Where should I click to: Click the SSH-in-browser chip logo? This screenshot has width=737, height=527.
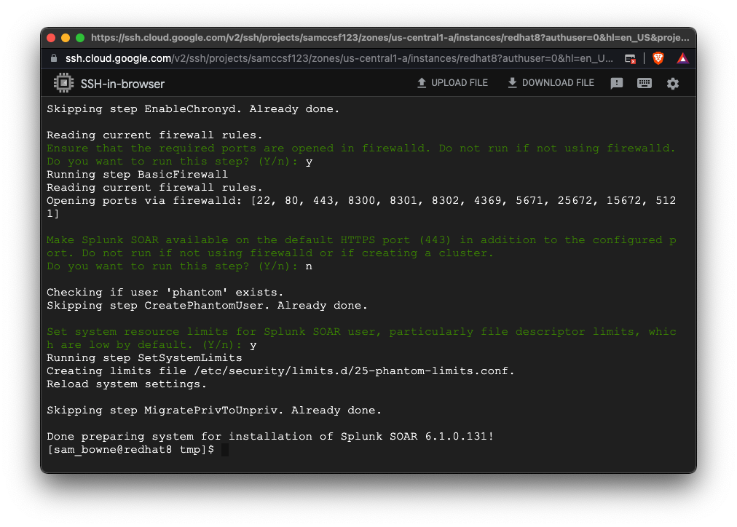pyautogui.click(x=64, y=83)
